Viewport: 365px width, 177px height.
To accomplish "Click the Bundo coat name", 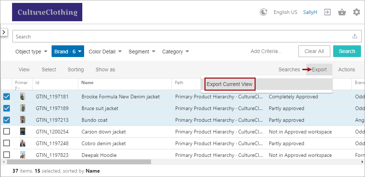I will (x=94, y=120).
